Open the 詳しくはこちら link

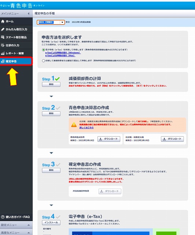(x=87, y=127)
